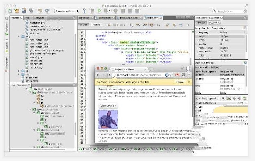The width and height of the screenshot is (255, 161).
Task: Click the Redo arrow in toolbar
Action: pyautogui.click(x=47, y=11)
